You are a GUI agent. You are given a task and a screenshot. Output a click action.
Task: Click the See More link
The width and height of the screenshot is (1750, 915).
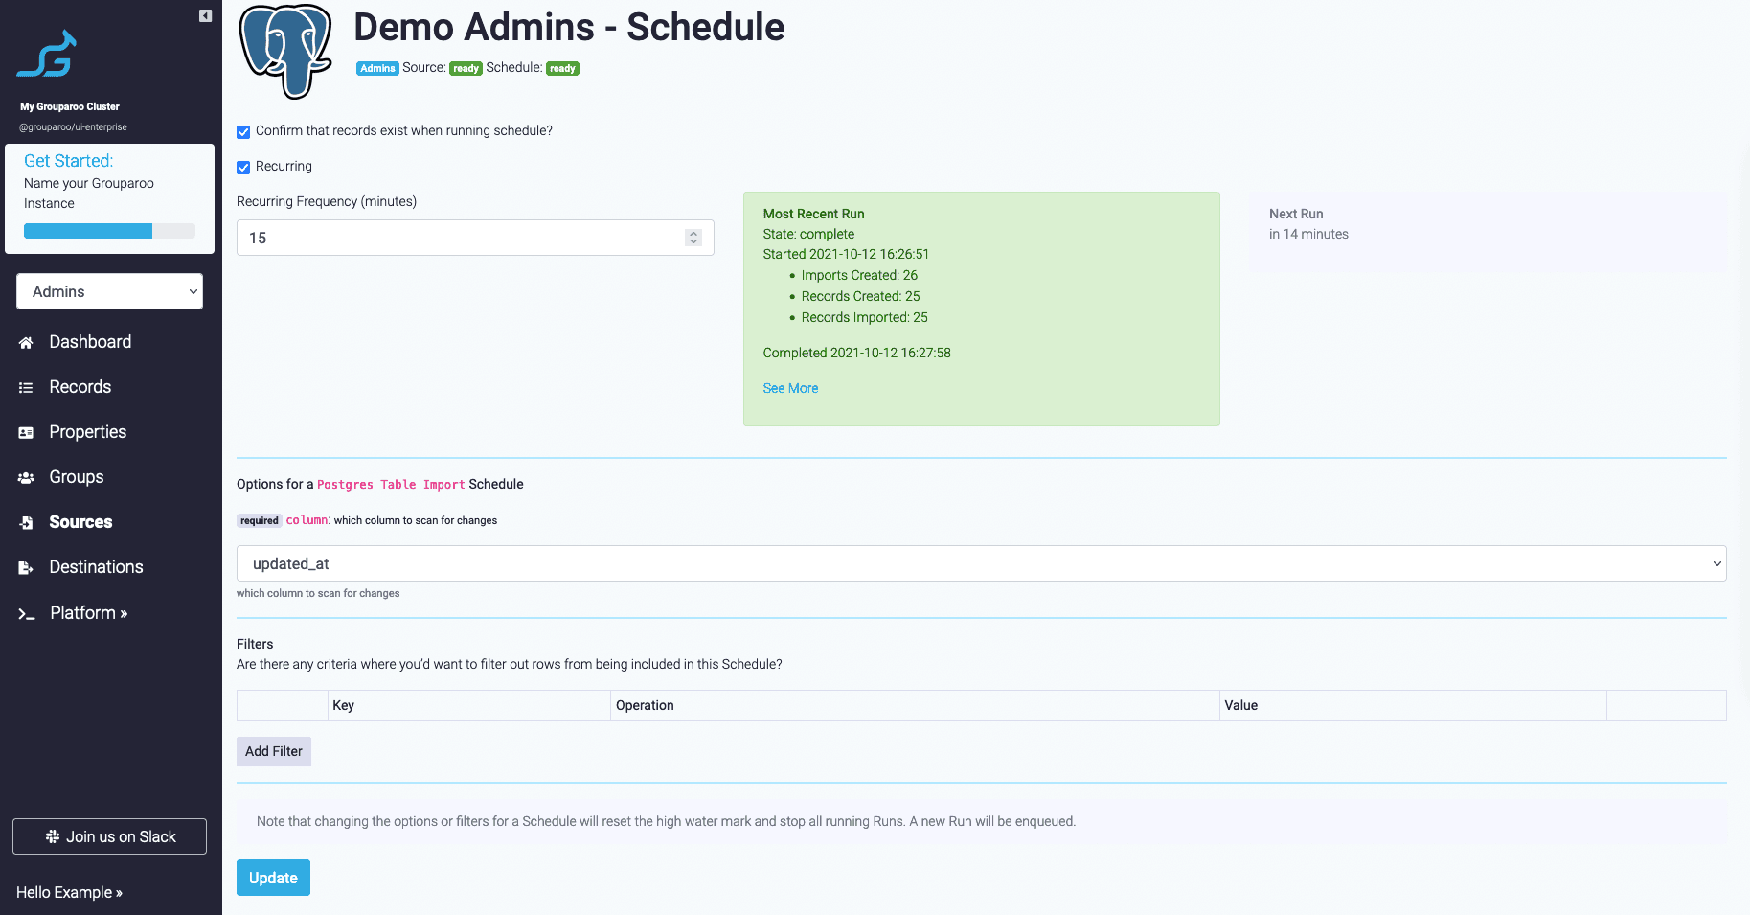click(x=790, y=388)
